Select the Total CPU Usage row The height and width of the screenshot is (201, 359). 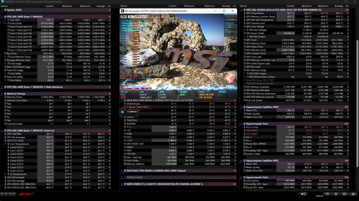click(55, 70)
